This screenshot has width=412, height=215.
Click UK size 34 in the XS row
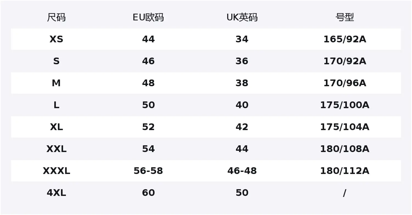click(242, 39)
